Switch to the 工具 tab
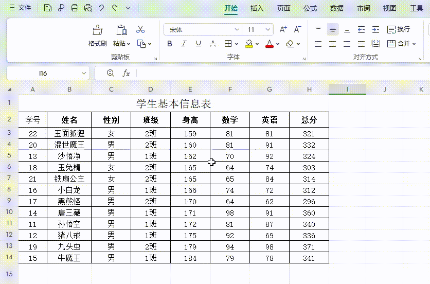This screenshot has height=284, width=430. (x=416, y=8)
